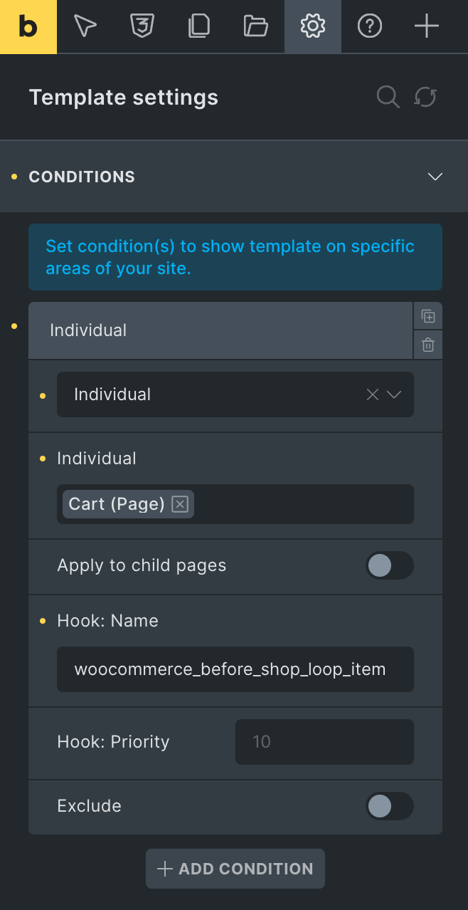Click the Add Condition button
468x910 pixels.
click(235, 869)
